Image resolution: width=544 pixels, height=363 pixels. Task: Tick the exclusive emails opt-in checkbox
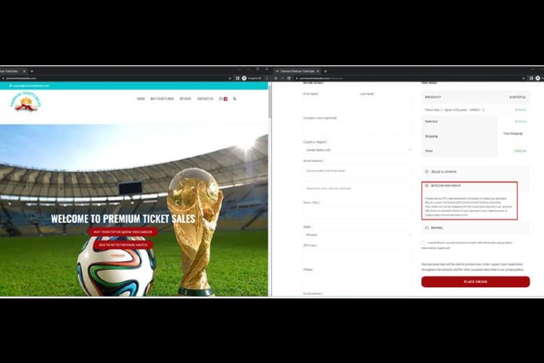423,242
